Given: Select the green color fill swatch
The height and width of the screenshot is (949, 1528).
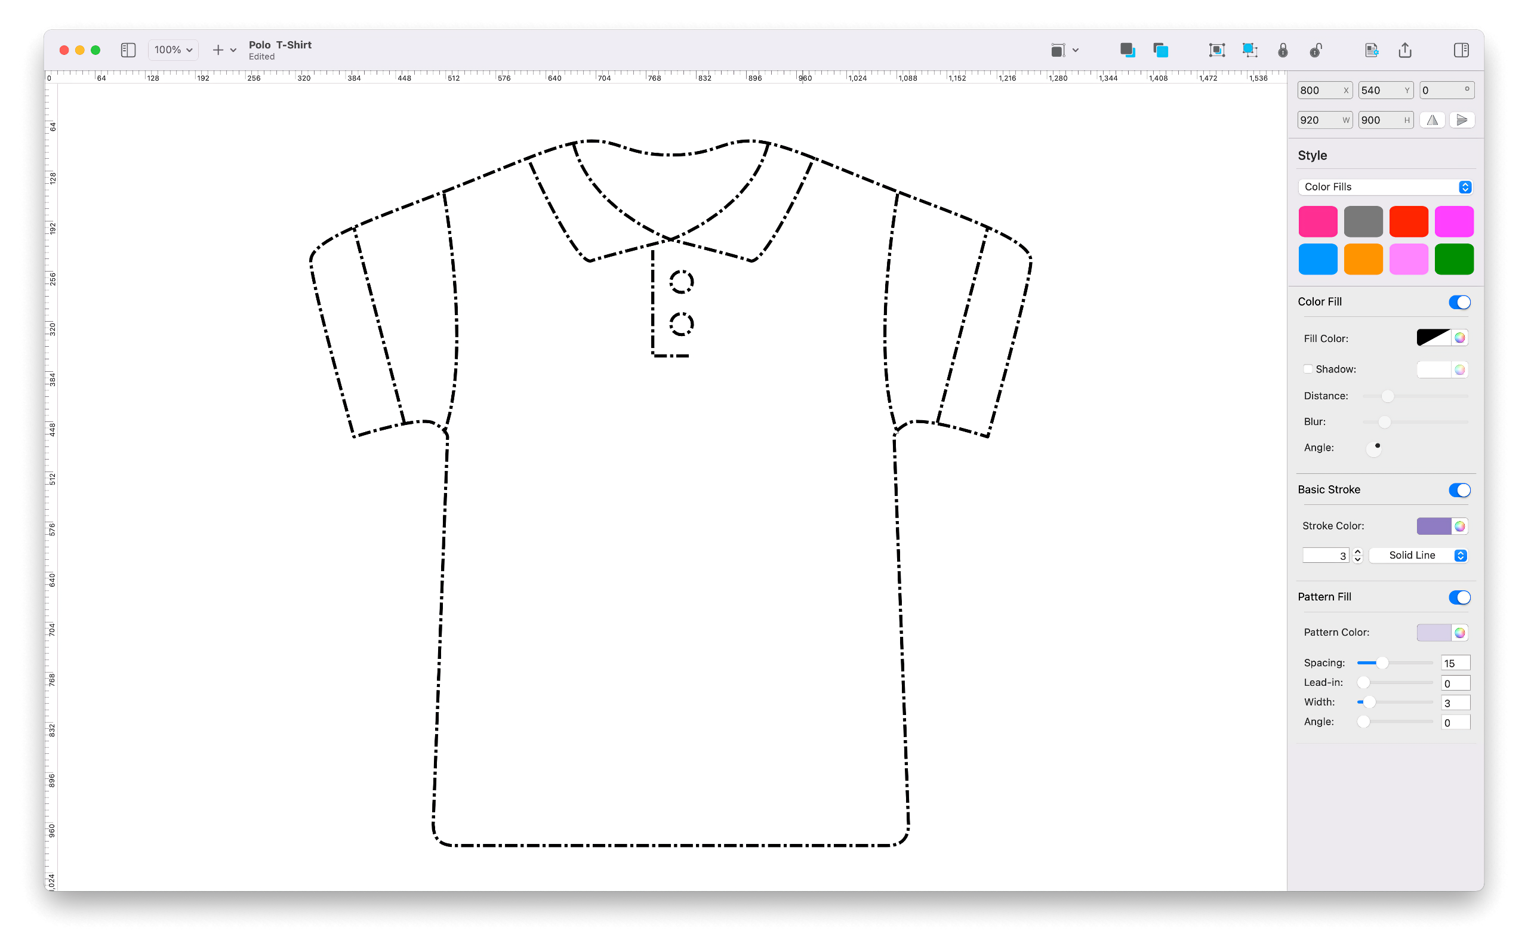Looking at the screenshot, I should pyautogui.click(x=1454, y=259).
